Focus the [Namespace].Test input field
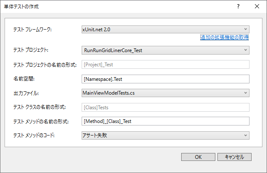This screenshot has width=267, height=173. (x=165, y=79)
